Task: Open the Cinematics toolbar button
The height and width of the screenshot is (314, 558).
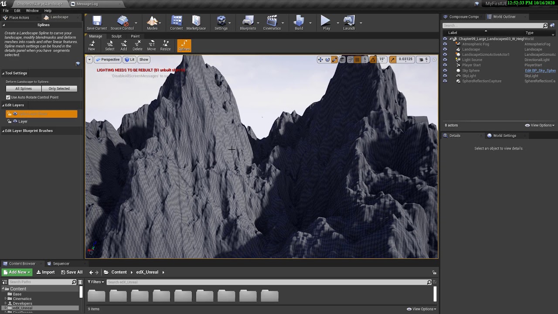Action: pyautogui.click(x=272, y=23)
